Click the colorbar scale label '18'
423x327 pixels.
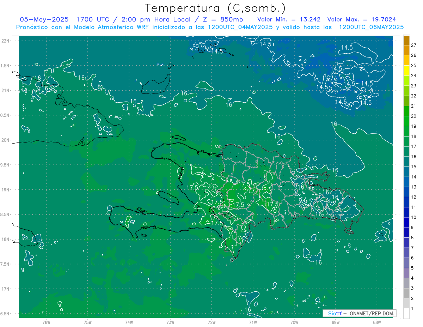[x=414, y=136]
